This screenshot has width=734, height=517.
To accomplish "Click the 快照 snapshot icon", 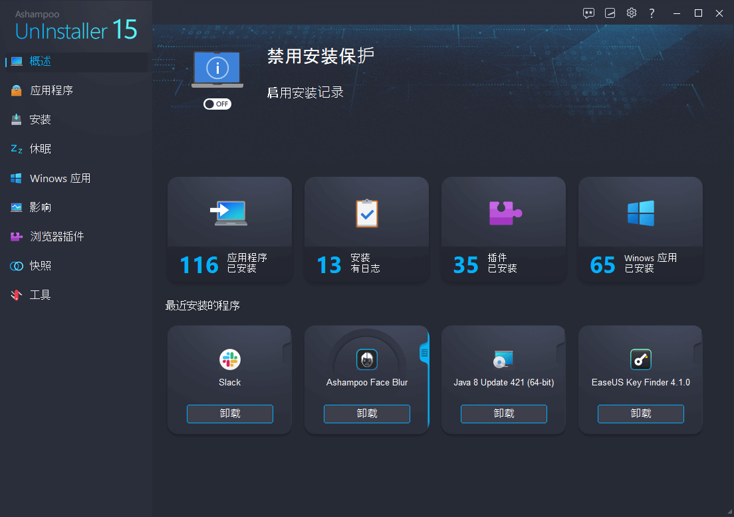I will (x=17, y=266).
